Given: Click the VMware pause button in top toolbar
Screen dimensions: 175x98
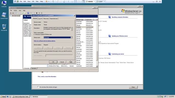Looking at the screenshot, I should (x=46, y=1).
